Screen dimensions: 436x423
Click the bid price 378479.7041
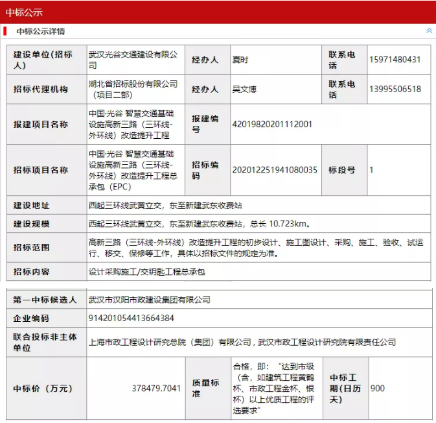[x=156, y=388]
